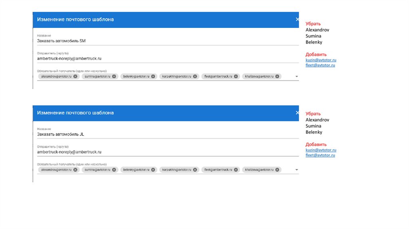Viewport: 409px width, 229px height.
Task: Click red 'Добавить' label beside SM template
Action: [316, 54]
